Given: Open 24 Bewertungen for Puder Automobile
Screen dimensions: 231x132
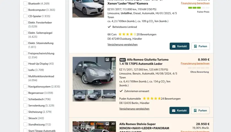Looking at the screenshot, I should (171, 99).
